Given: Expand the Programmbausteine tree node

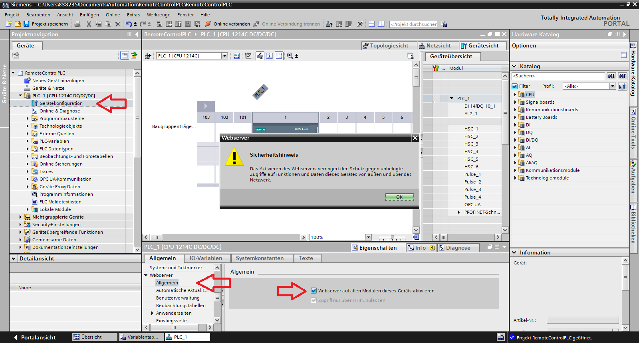Looking at the screenshot, I should coord(28,118).
